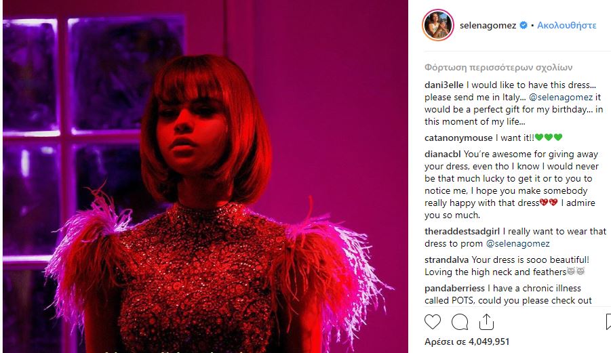
Task: Open pandaberriess's profile
Action: click(x=454, y=289)
